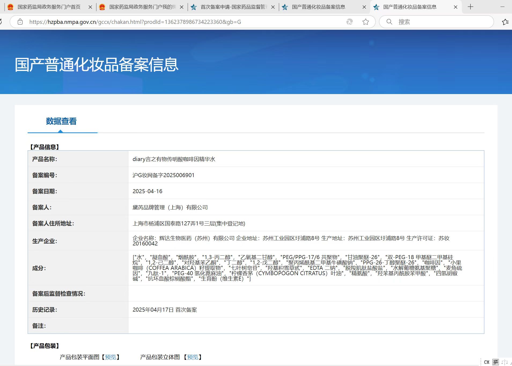The width and height of the screenshot is (512, 366).
Task: Click the 拼 input method icon
Action: (495, 362)
